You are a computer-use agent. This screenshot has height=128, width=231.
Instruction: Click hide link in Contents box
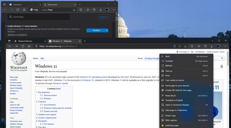pyautogui.click(x=58, y=89)
